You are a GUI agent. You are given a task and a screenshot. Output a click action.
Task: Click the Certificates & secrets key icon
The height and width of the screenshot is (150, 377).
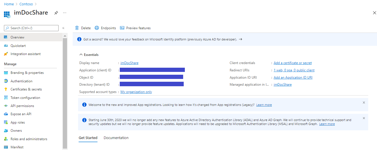click(6, 89)
